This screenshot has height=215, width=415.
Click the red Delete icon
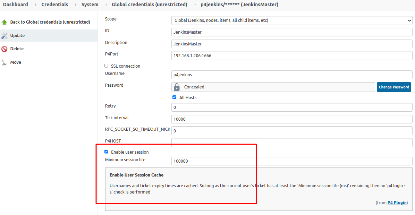[x=4, y=49]
